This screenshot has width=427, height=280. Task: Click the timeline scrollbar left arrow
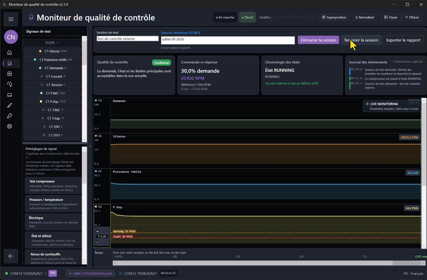point(115,263)
